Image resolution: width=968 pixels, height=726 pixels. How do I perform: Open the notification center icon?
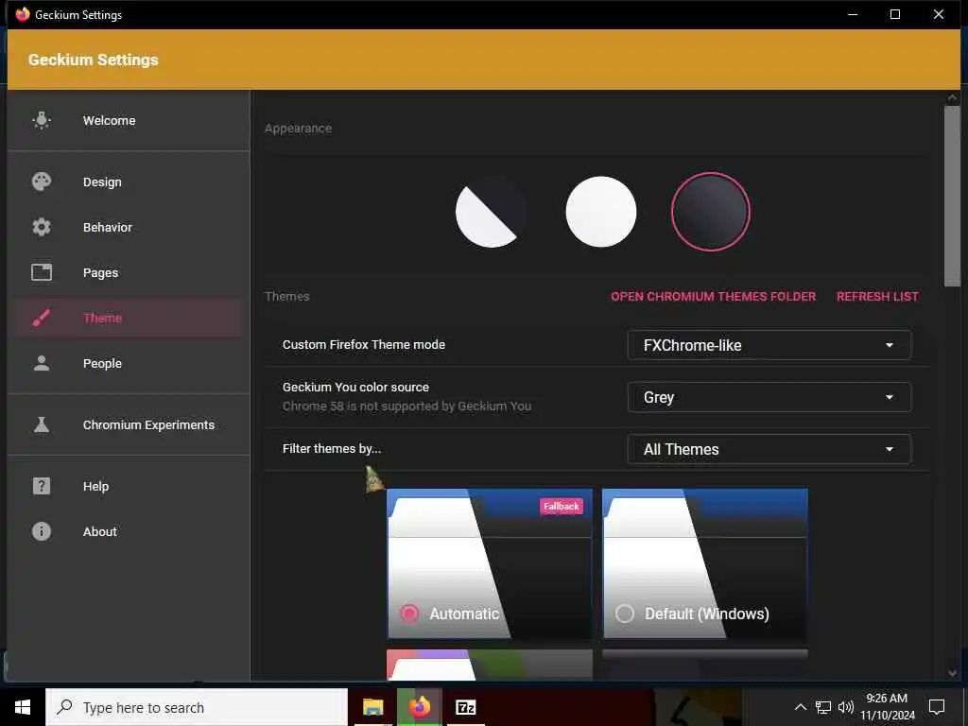pos(937,707)
